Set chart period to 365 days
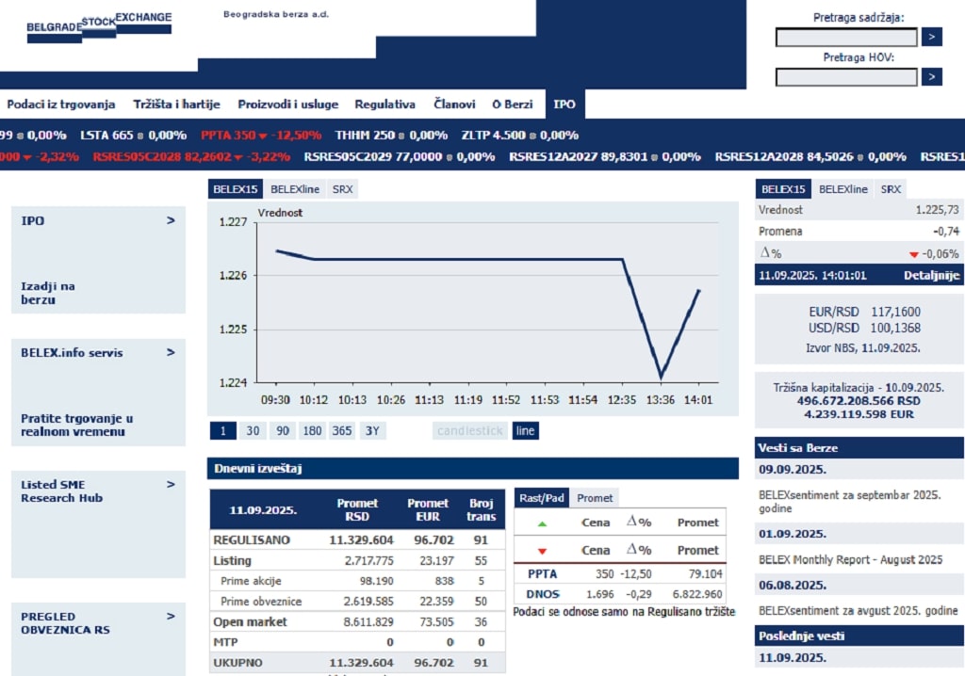The image size is (965, 676). point(341,430)
